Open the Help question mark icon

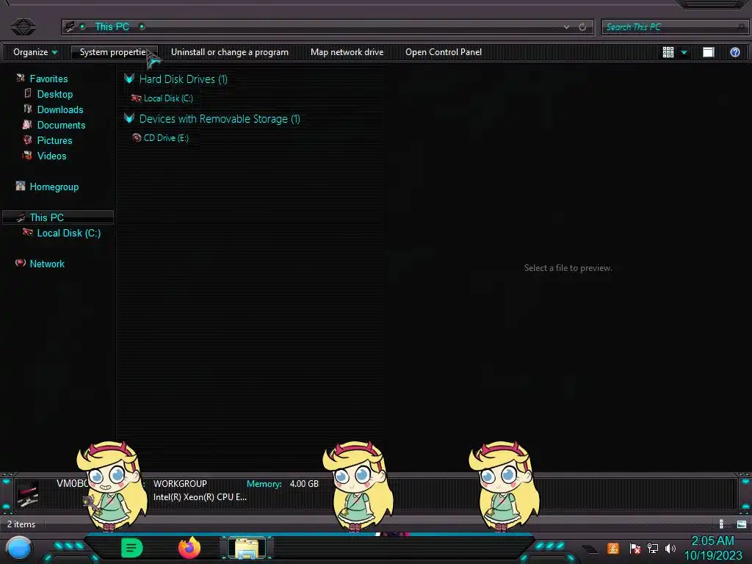[x=734, y=52]
